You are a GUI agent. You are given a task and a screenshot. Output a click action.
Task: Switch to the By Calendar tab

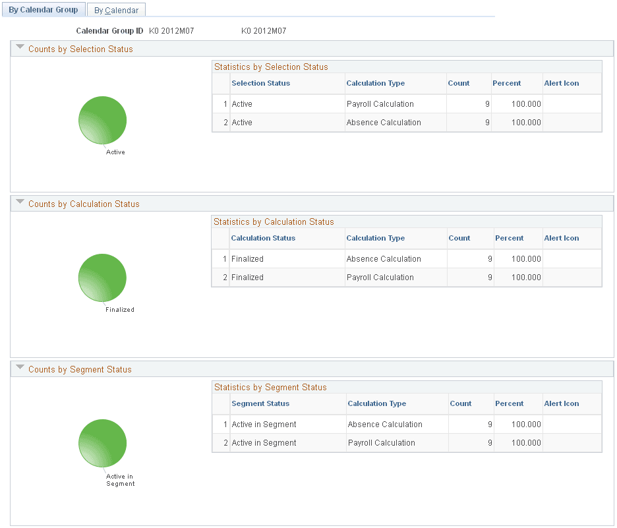point(116,10)
